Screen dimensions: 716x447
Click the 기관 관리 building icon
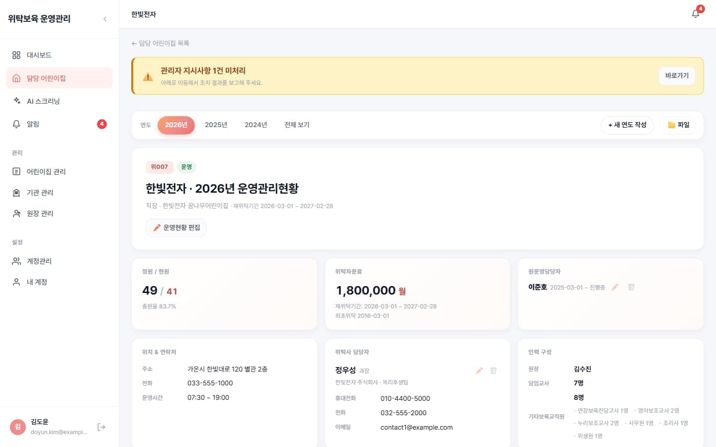[x=16, y=192]
